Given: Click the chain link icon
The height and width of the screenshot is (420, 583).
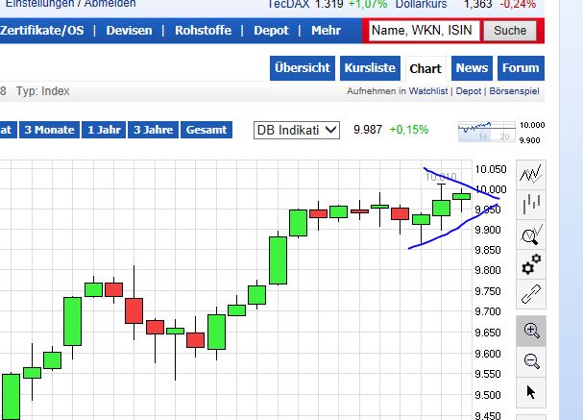Looking at the screenshot, I should pyautogui.click(x=531, y=294).
